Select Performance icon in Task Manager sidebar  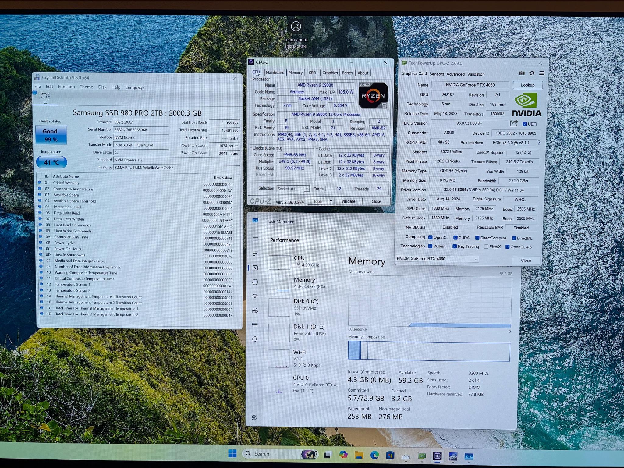(x=255, y=268)
